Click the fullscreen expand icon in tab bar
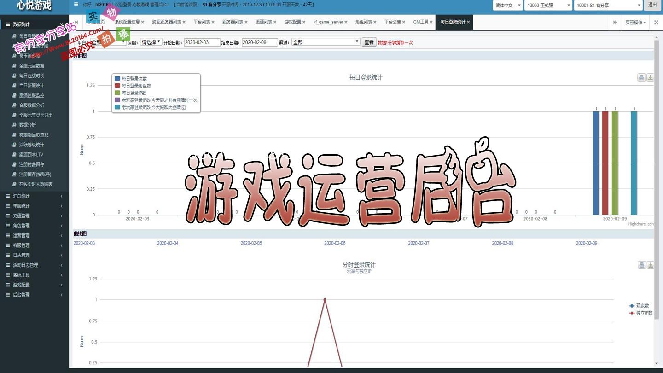663x373 pixels. 656,22
